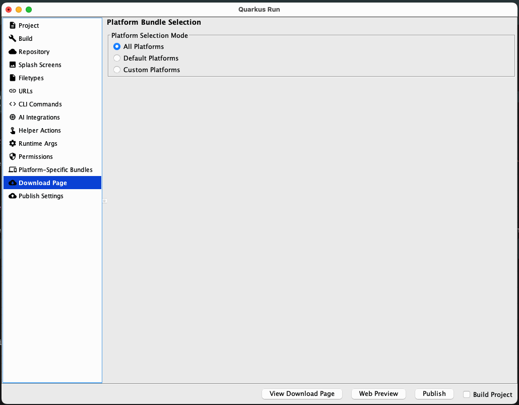The width and height of the screenshot is (519, 405).
Task: Click the Publish button
Action: (x=434, y=394)
